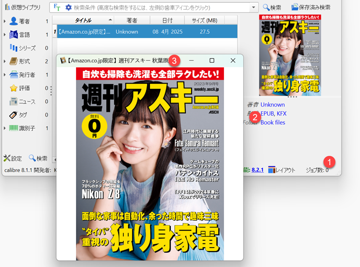Expand the 言語 languages category
This screenshot has width=360, height=267.
4,35
